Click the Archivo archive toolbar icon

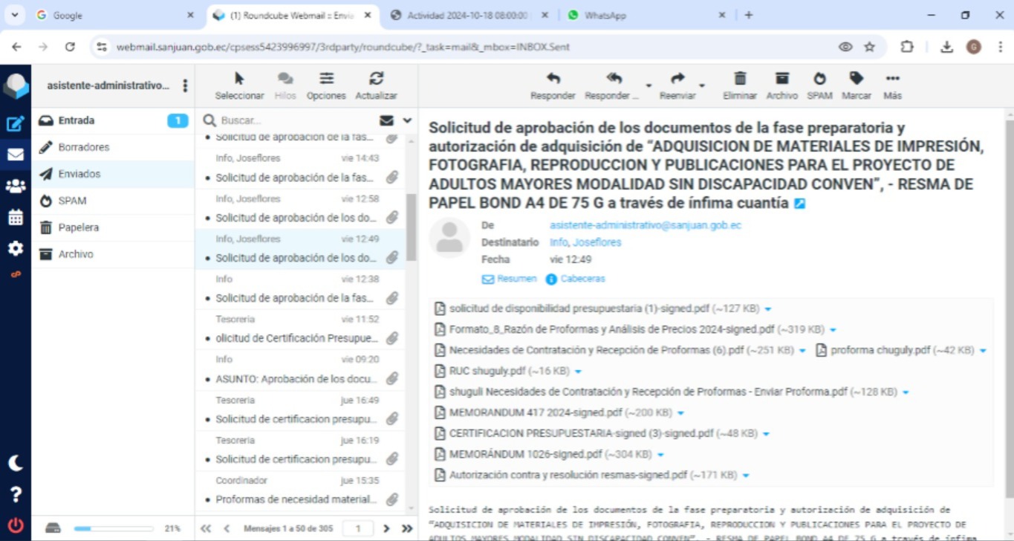(x=781, y=80)
